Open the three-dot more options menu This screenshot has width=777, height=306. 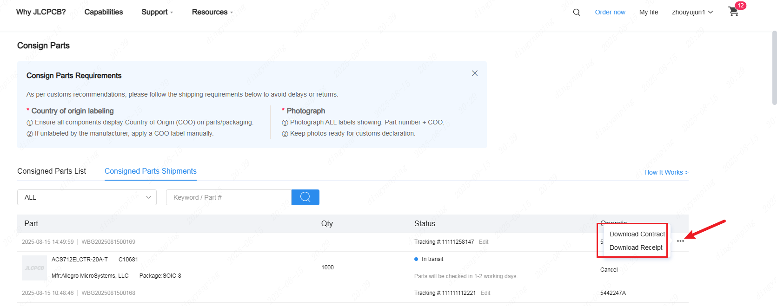click(680, 241)
